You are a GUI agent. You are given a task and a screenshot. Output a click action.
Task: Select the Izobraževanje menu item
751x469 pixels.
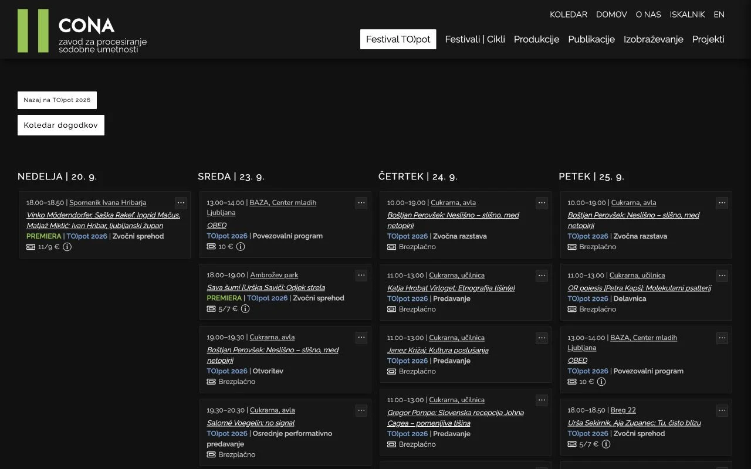[654, 39]
